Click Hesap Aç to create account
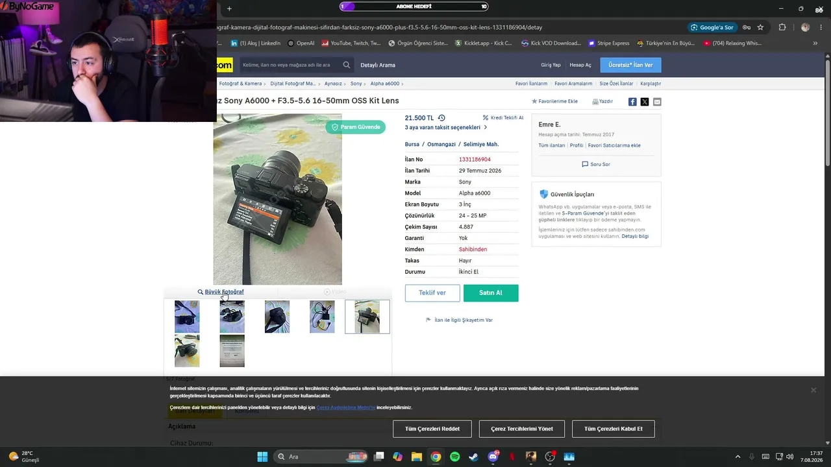The image size is (831, 467). pos(580,65)
